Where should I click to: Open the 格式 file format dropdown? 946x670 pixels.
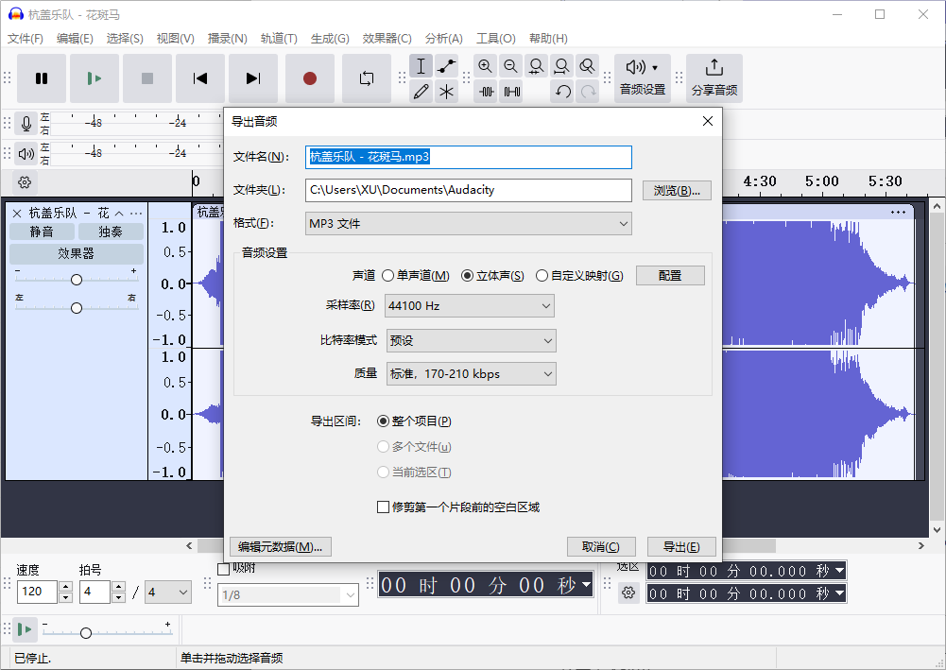468,223
